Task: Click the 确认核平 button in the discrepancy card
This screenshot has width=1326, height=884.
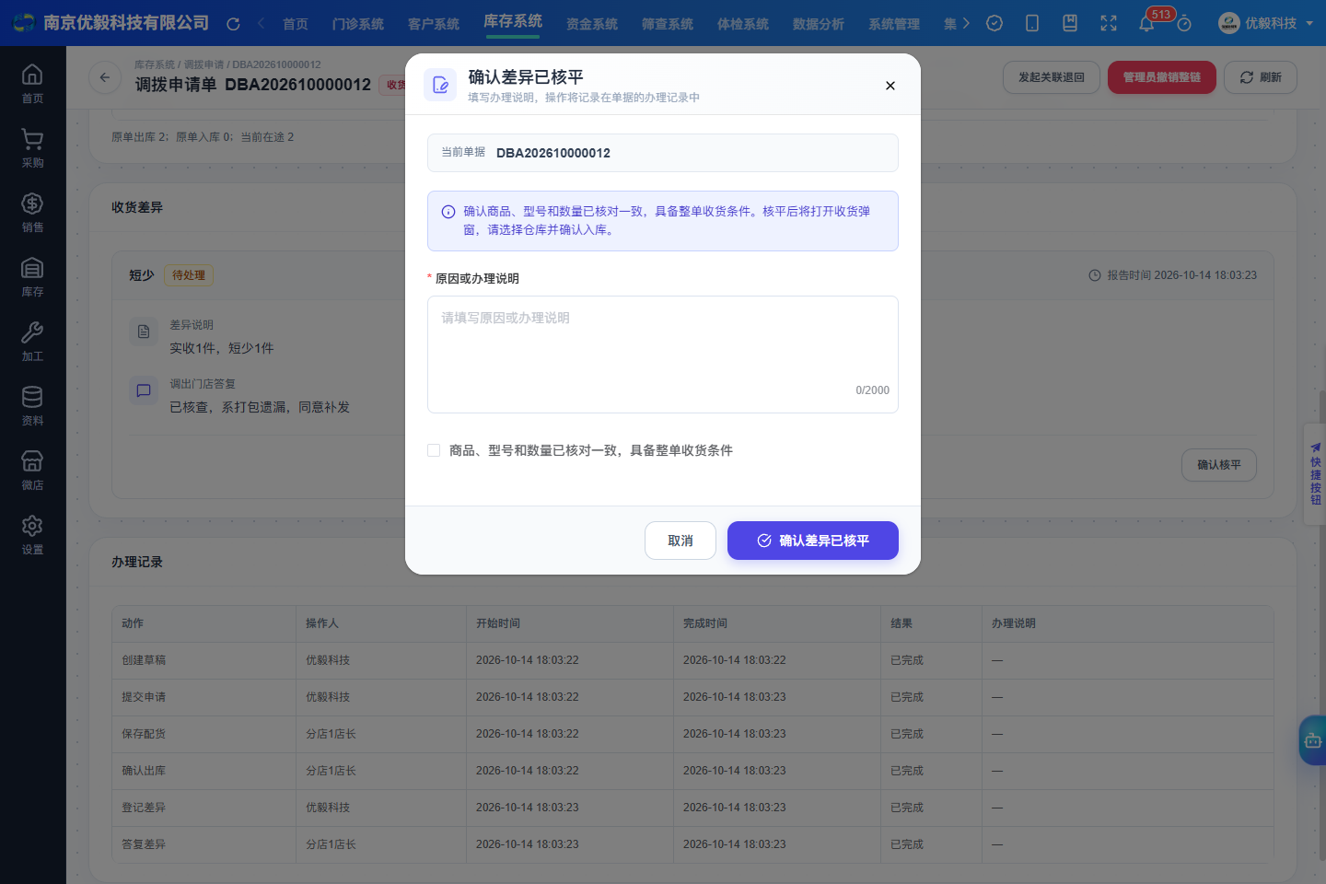Action: click(x=1219, y=465)
